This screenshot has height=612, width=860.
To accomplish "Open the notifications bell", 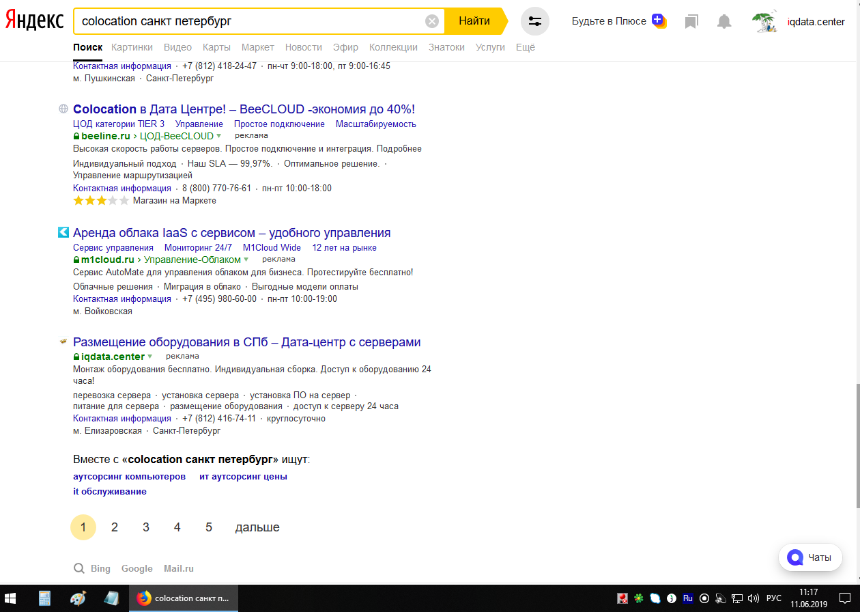I will [724, 22].
